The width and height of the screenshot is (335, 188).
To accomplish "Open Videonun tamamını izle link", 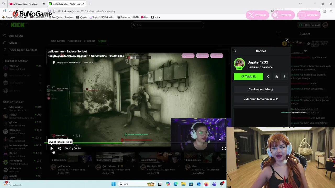I will 261,99.
